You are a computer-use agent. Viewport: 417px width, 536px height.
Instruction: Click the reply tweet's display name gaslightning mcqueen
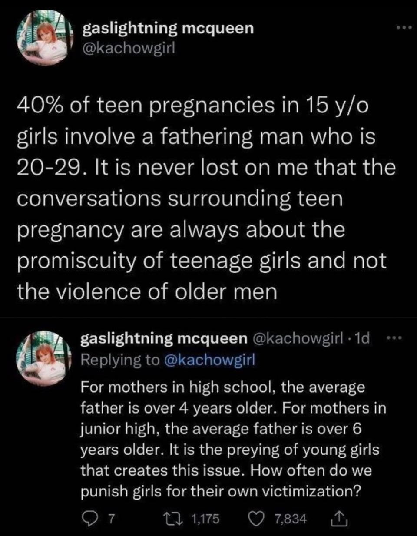(x=164, y=339)
